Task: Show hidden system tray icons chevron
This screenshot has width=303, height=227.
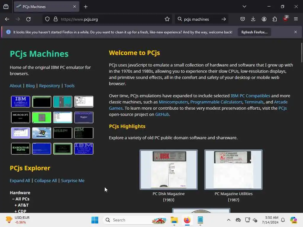Action: pos(229,220)
